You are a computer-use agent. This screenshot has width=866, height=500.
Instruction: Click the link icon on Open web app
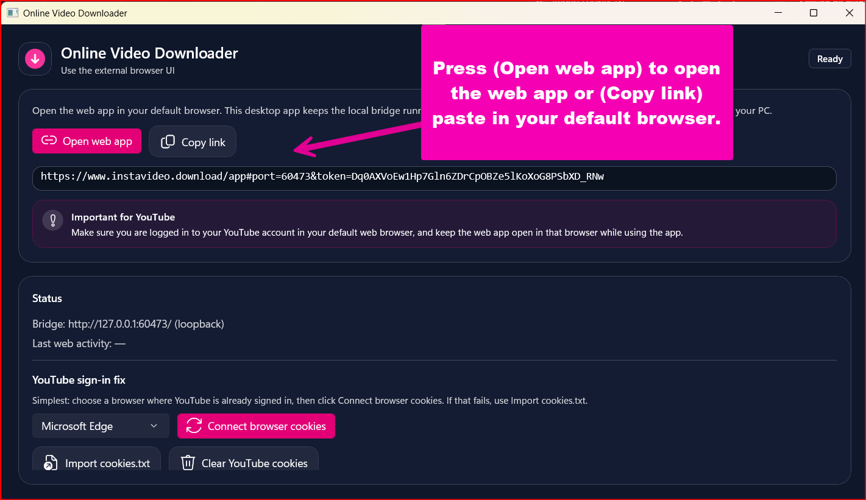(49, 141)
